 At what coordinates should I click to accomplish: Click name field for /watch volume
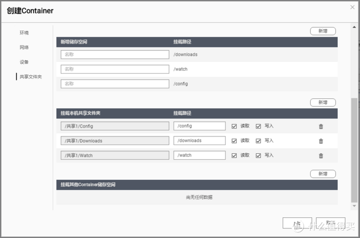tap(115, 69)
